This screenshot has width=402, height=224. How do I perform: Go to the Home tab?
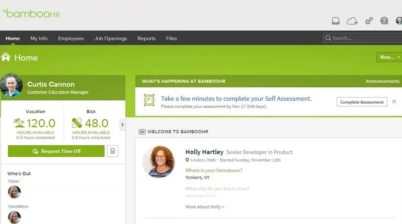(13, 39)
